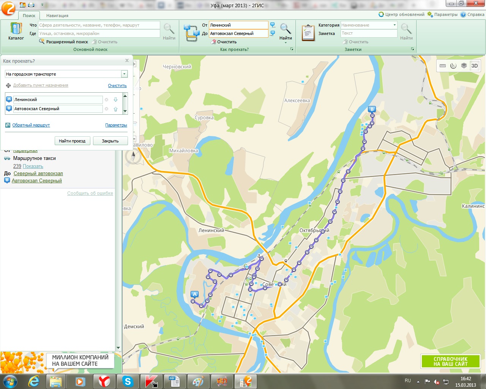Click Добавить пункт назначения link
Screen dimensions: 486x389
tap(41, 85)
